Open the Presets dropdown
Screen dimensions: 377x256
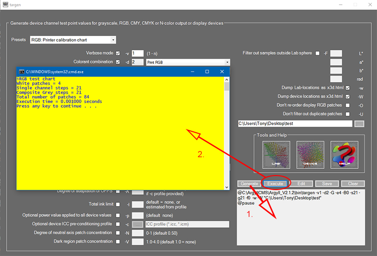[73, 40]
